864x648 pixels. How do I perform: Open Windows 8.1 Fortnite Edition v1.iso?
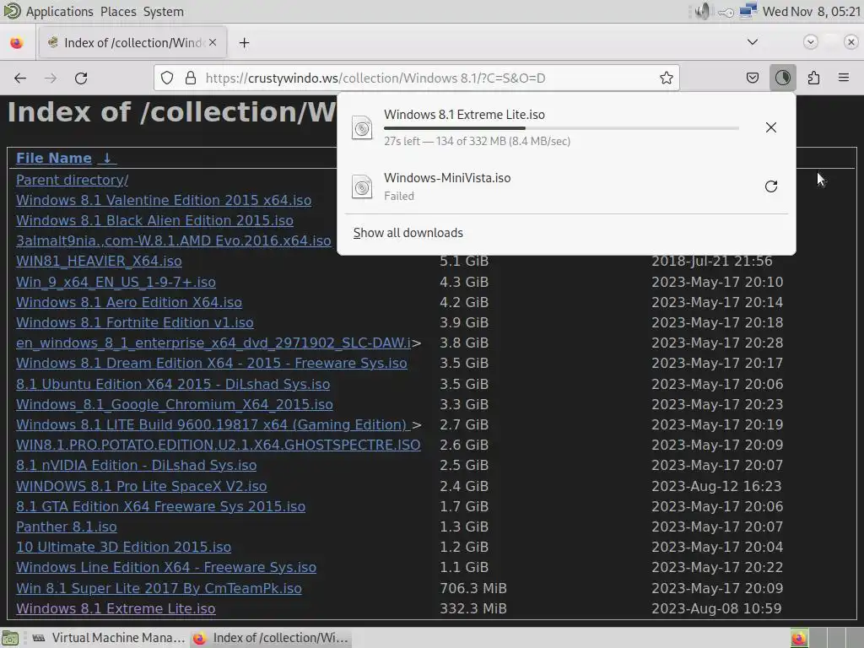coord(135,323)
